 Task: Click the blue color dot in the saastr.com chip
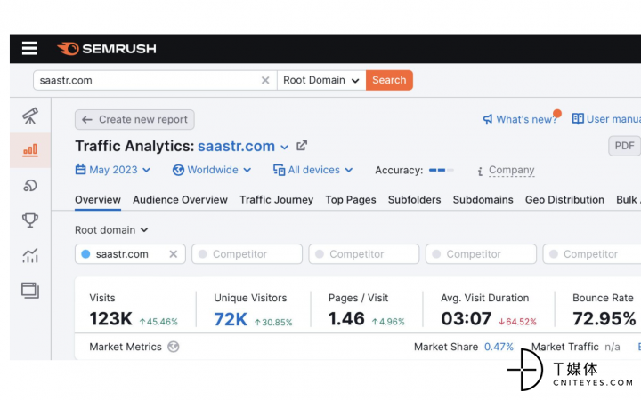85,254
